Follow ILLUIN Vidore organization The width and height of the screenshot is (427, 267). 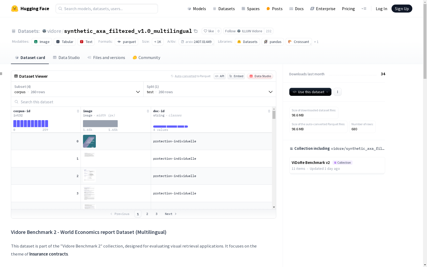coord(244,31)
